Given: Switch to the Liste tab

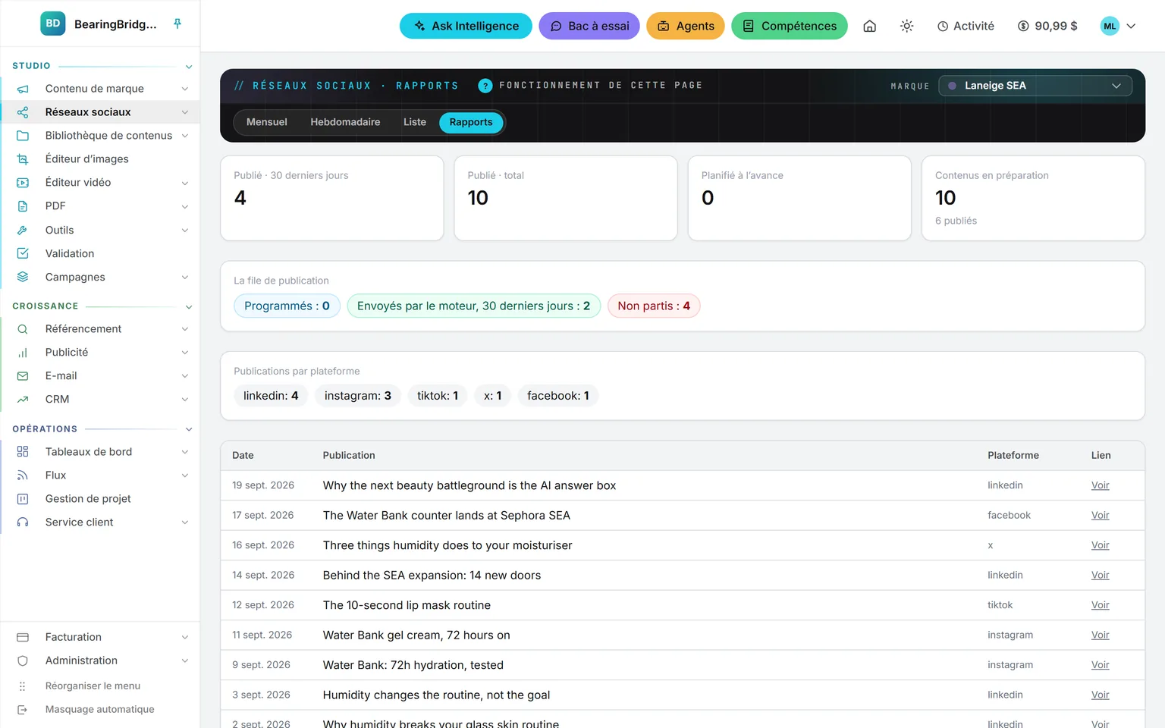Looking at the screenshot, I should pos(415,122).
